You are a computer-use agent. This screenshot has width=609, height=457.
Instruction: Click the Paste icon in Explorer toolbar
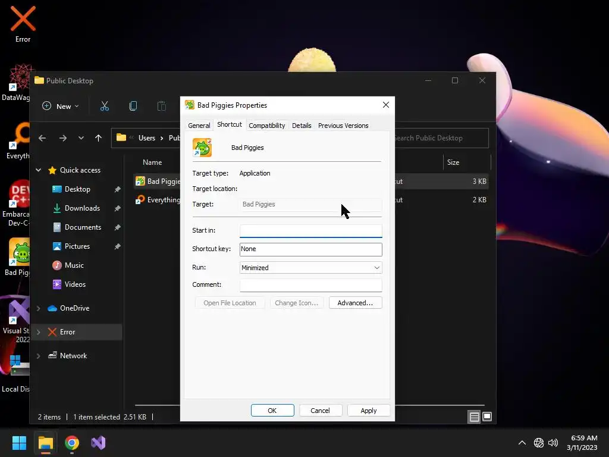[162, 106]
